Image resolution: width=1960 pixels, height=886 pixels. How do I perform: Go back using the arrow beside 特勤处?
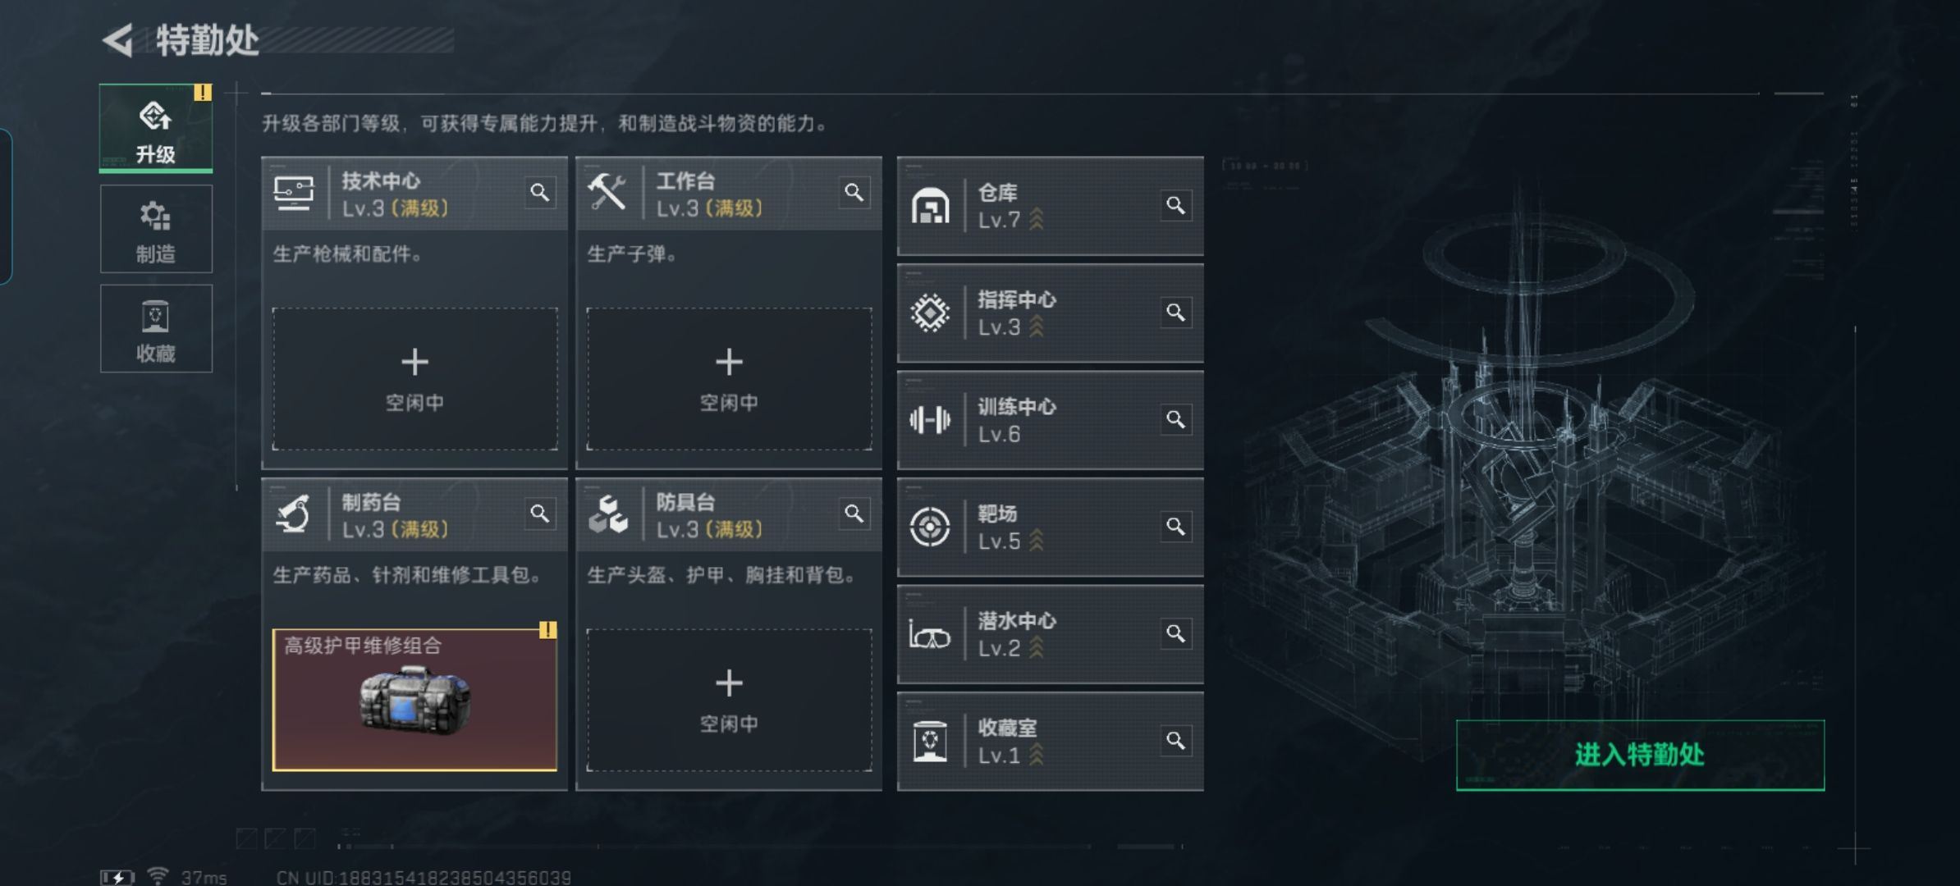[x=118, y=40]
